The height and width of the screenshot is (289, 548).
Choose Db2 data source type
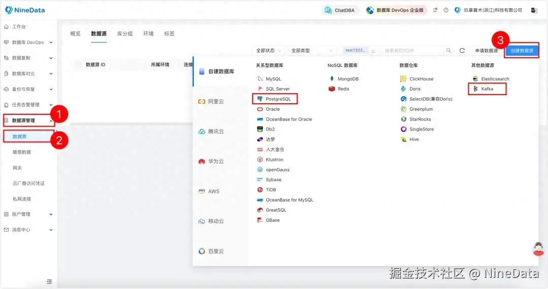click(266, 129)
